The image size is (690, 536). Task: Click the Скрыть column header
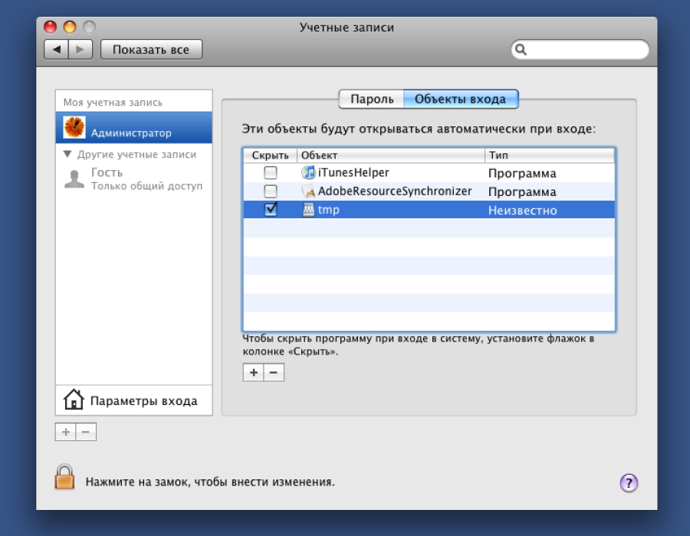(270, 155)
